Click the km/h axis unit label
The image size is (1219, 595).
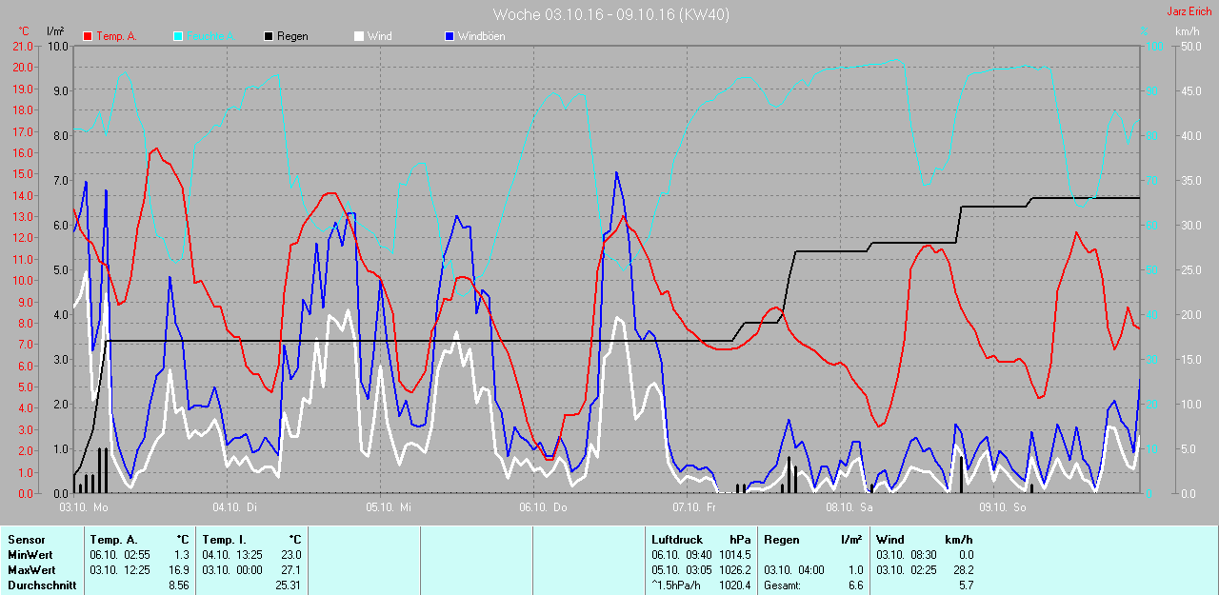(1187, 31)
